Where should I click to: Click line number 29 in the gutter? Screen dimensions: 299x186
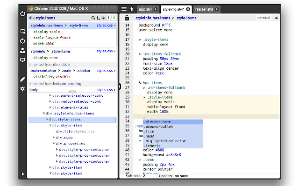(x=127, y=97)
